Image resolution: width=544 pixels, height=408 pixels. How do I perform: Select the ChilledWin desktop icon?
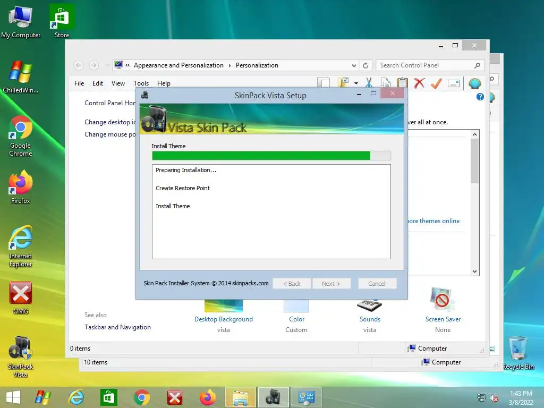point(21,77)
